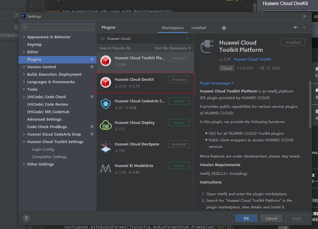318x229 pixels.
Task: Select Huawei Cloud DevSpore plugin entry
Action: coord(145,147)
